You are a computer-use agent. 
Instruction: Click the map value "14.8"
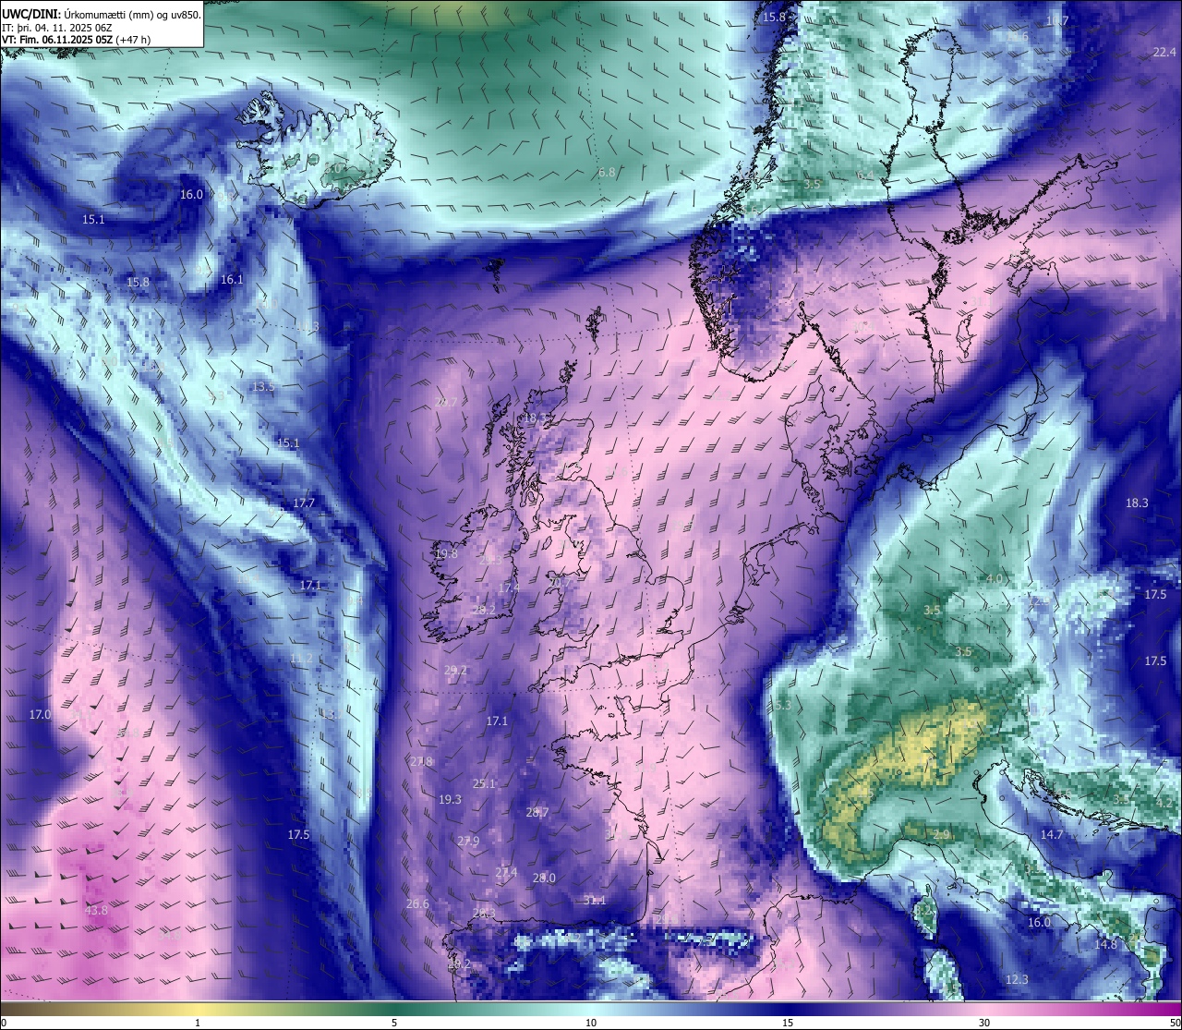coord(1105,944)
